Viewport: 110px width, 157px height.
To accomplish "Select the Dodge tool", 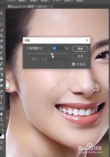I will click(x=1, y=86).
